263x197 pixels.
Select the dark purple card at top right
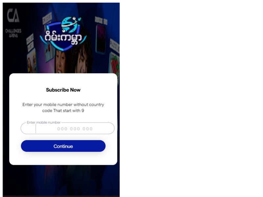tap(101, 39)
